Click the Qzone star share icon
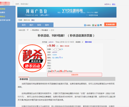Image resolution: width=129 pixels, height=107 pixels. click(93, 25)
